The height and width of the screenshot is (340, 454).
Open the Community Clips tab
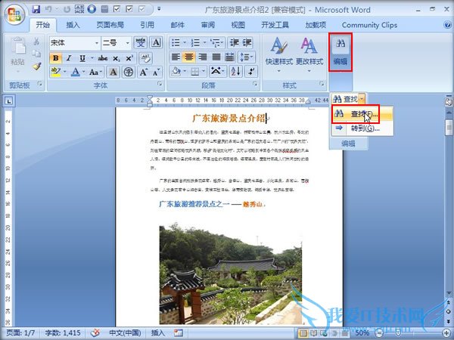[369, 25]
